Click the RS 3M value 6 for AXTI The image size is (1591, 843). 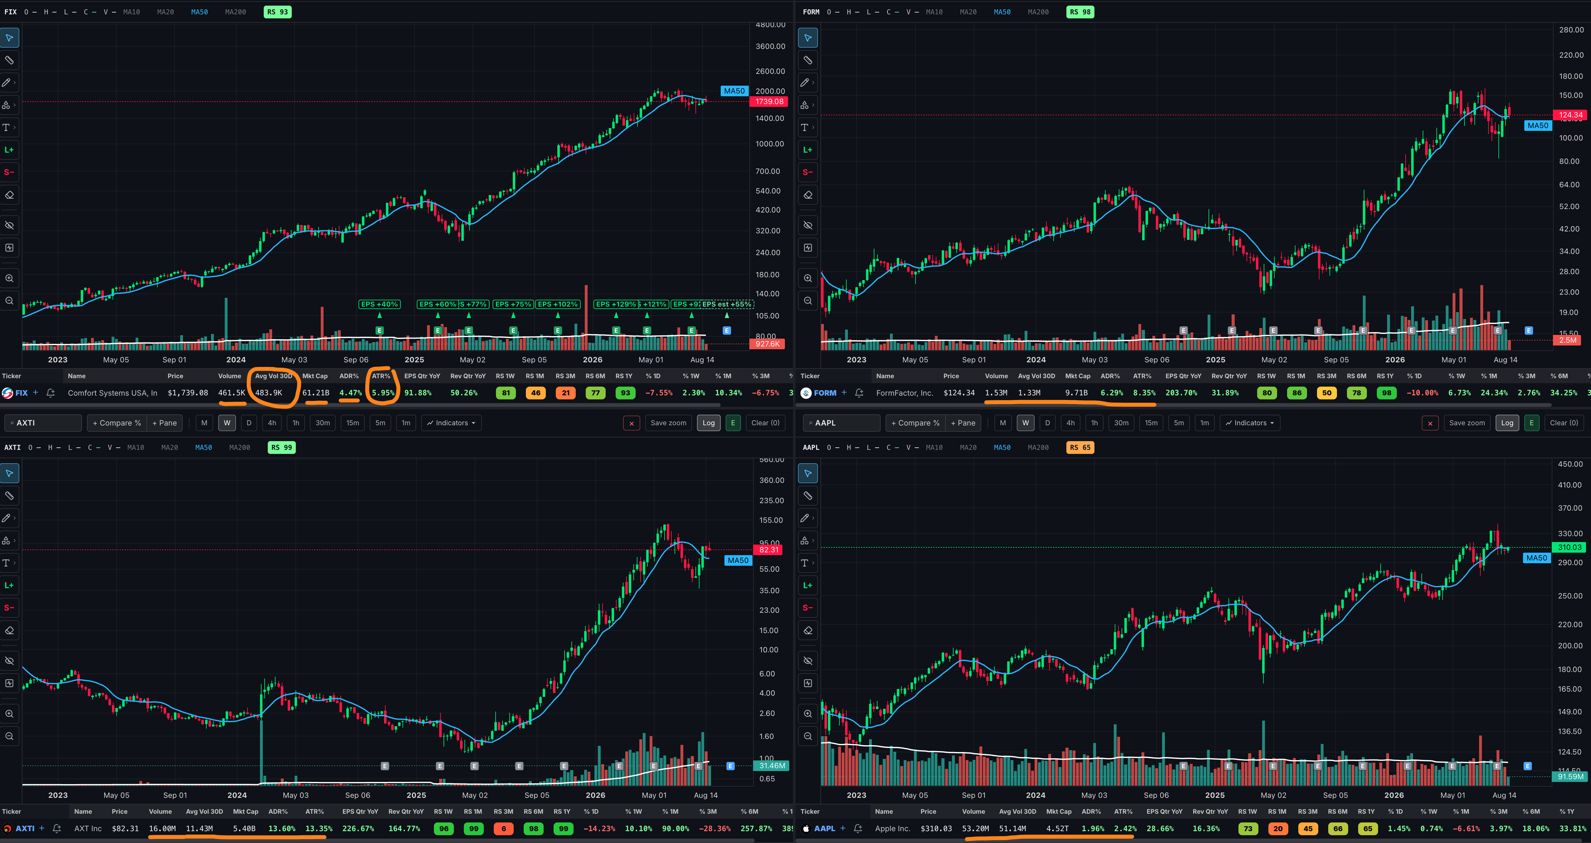point(503,828)
